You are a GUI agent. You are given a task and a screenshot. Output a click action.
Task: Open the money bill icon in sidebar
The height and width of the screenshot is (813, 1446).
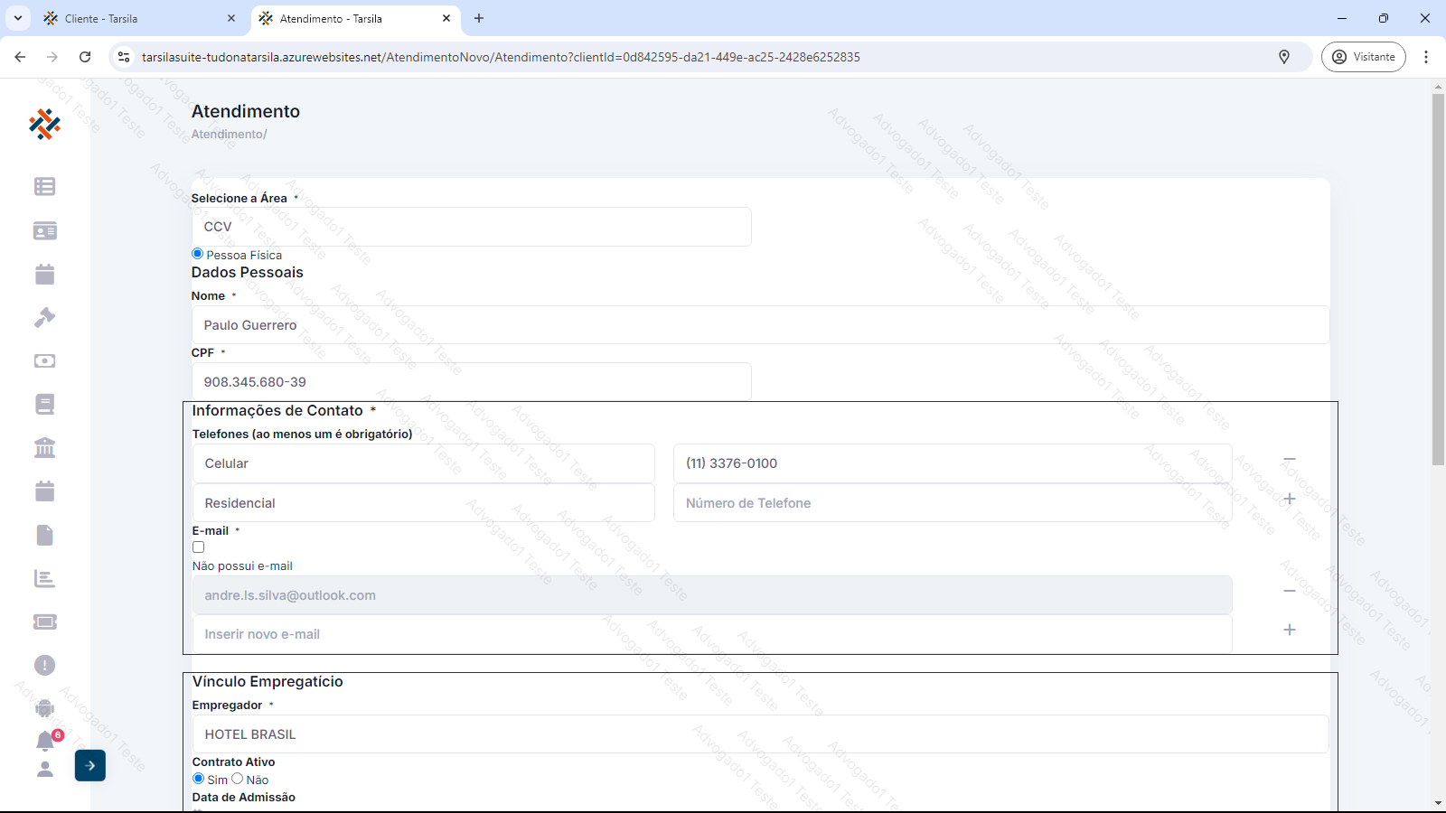point(44,360)
